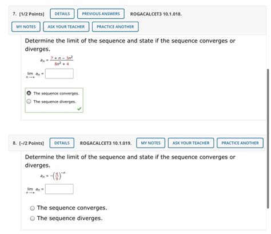Click the ROGACALCET3 10.1.019 reference label

coord(106,143)
